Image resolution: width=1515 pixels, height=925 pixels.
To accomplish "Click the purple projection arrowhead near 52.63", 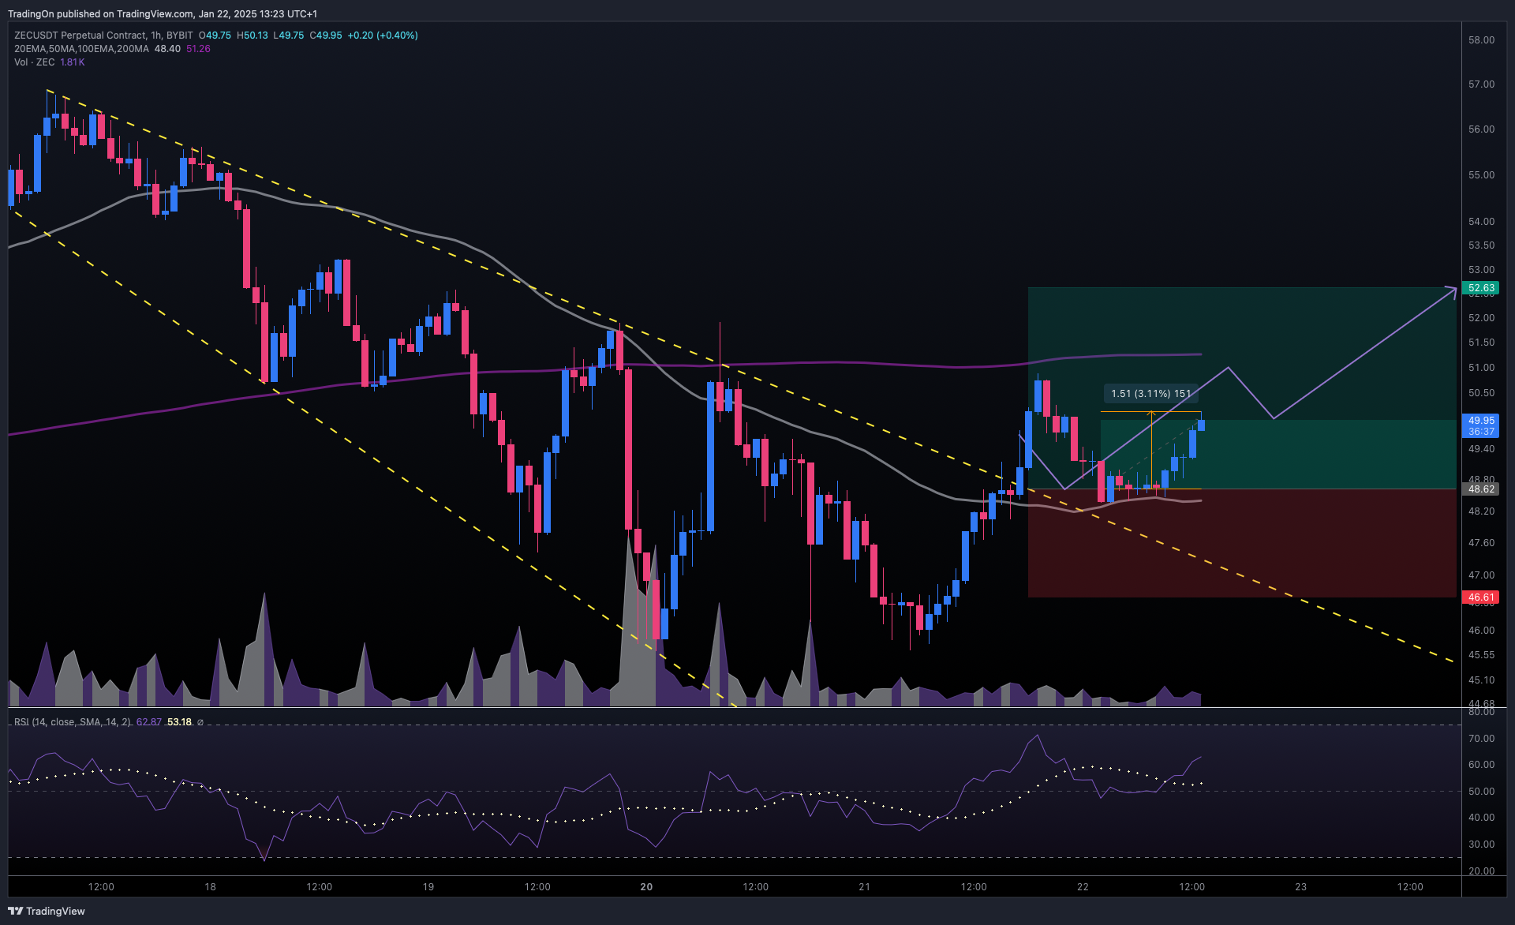I will (x=1452, y=291).
